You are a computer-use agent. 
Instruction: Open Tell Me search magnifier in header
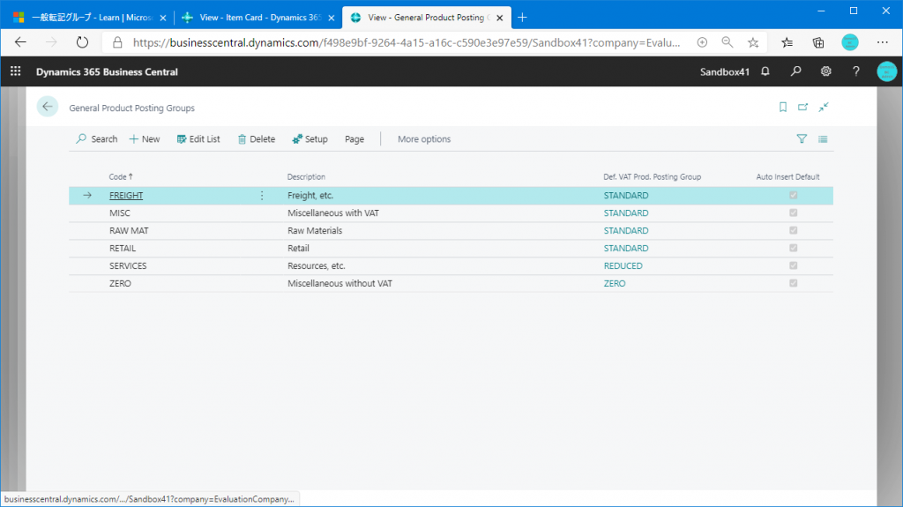click(x=795, y=71)
